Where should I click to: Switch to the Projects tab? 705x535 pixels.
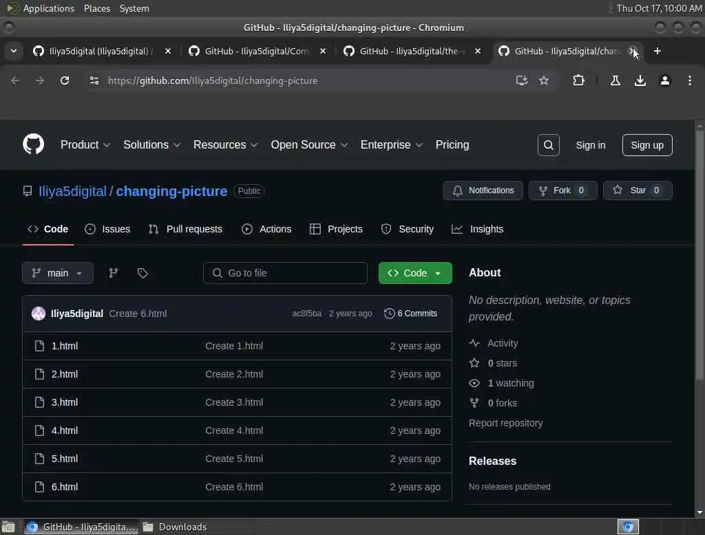coord(336,229)
